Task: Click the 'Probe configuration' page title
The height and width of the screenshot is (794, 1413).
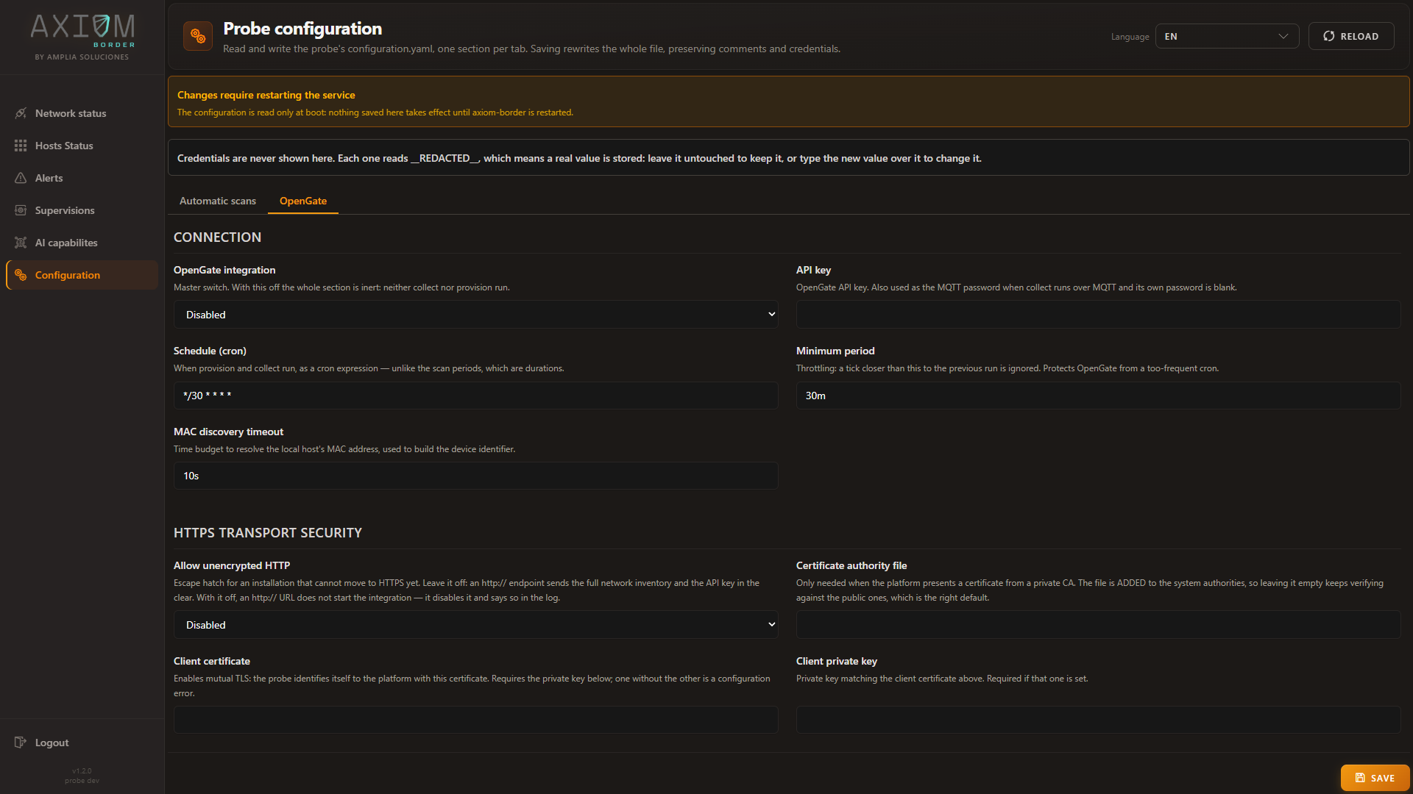Action: tap(302, 29)
